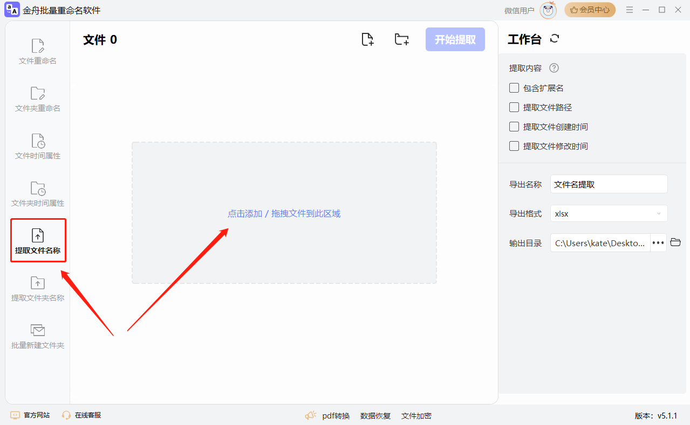
Task: Click the 文件 0 heading
Action: click(x=100, y=39)
